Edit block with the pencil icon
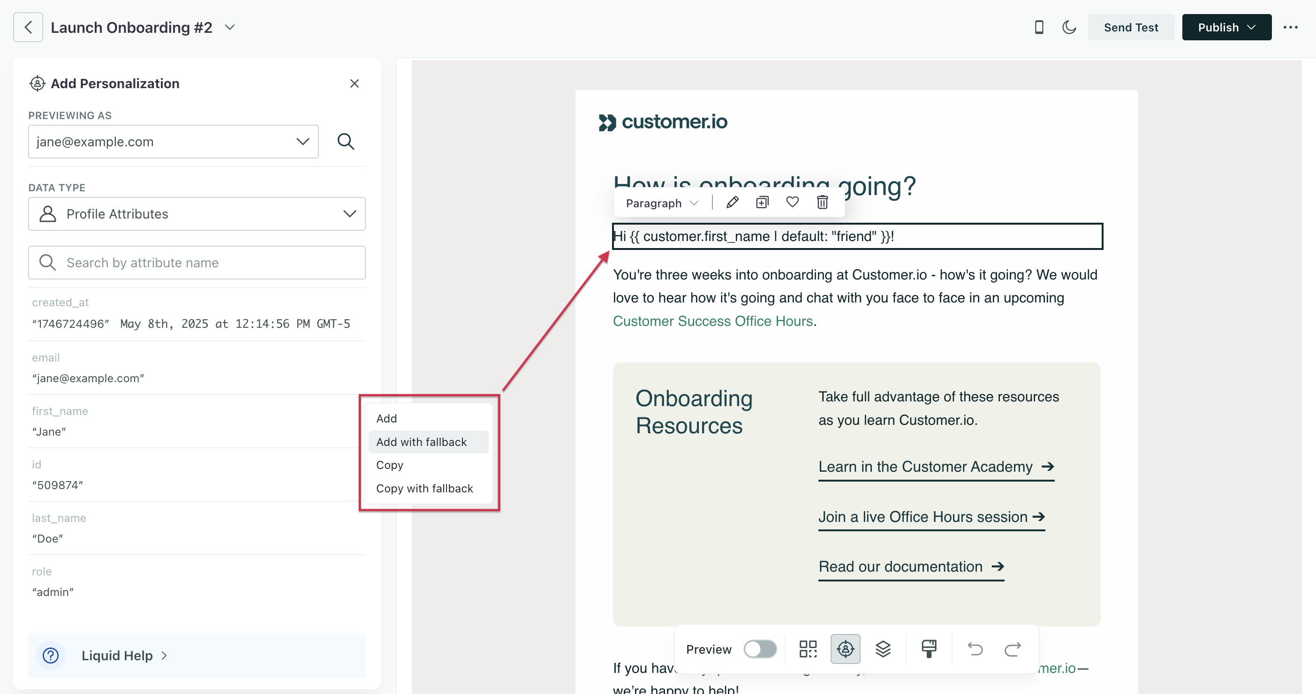Image resolution: width=1316 pixels, height=694 pixels. (x=732, y=202)
